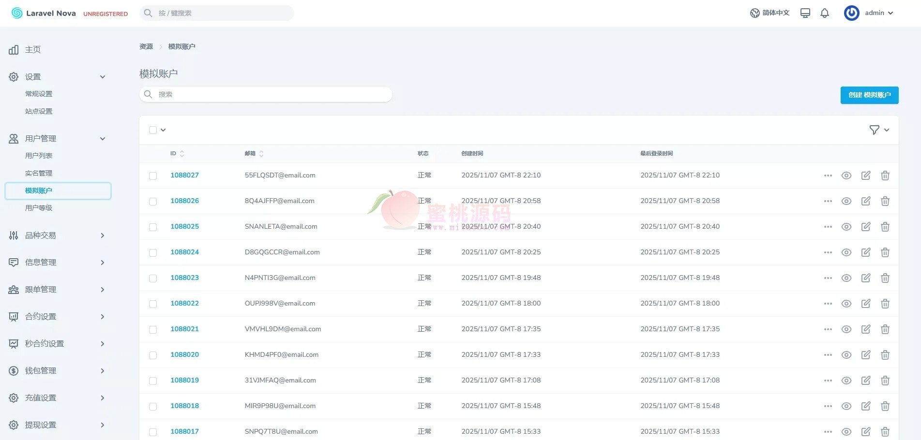Delete the row for ID 1088027

885,176
